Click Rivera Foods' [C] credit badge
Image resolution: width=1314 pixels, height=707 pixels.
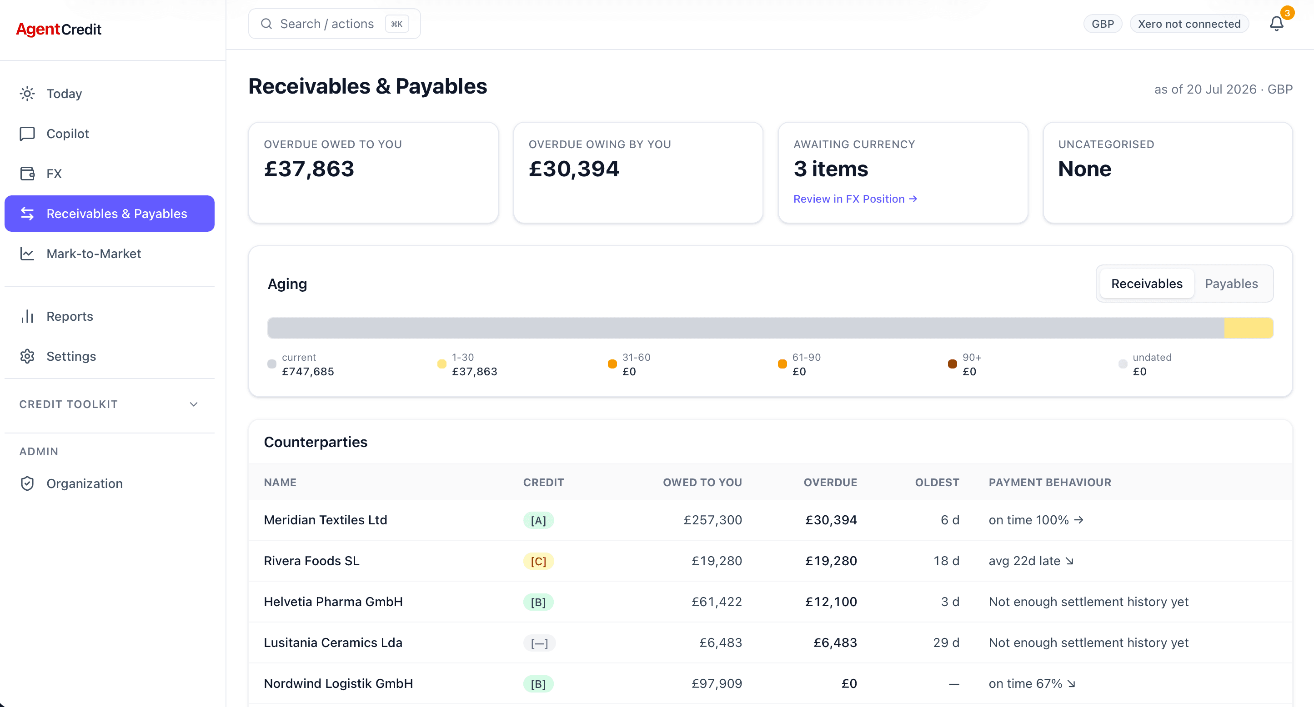pyautogui.click(x=538, y=561)
